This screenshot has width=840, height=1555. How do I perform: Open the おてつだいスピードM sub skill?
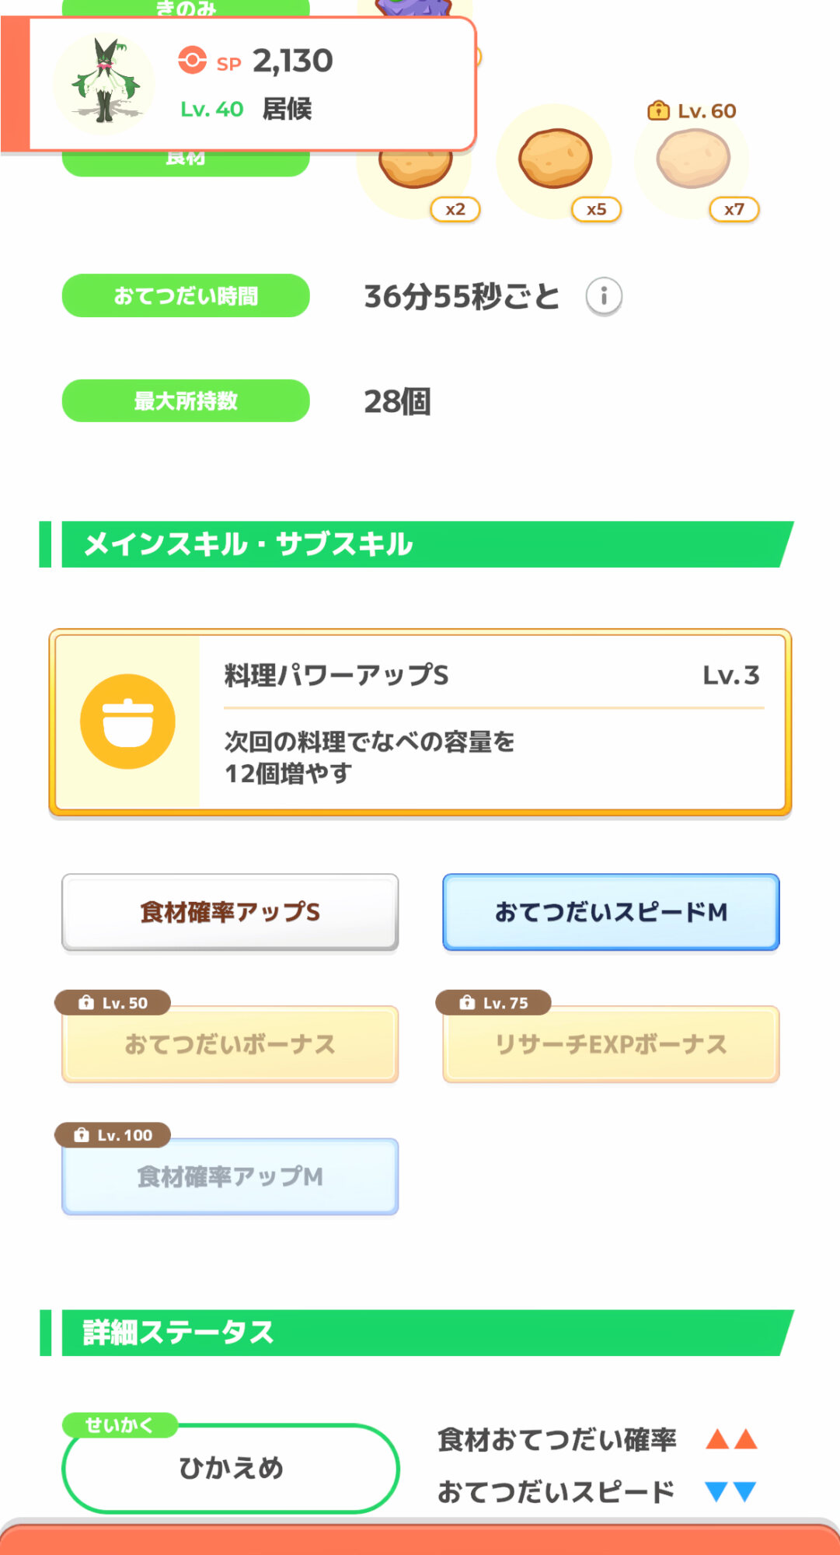(611, 912)
